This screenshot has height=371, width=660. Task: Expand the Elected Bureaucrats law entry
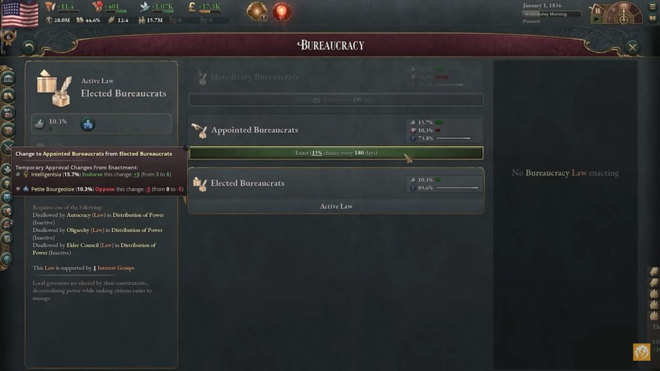[x=335, y=183]
